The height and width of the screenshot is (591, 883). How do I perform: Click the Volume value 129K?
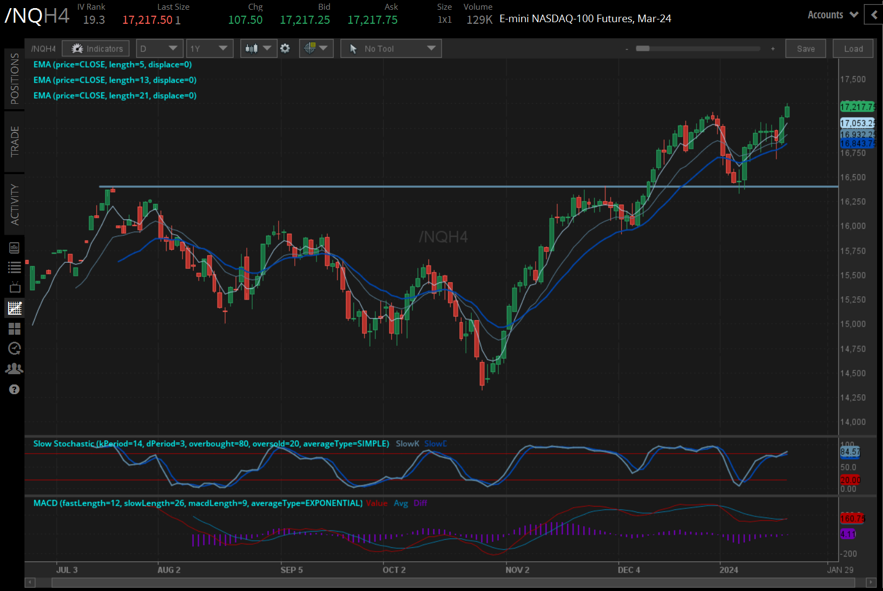pos(479,20)
